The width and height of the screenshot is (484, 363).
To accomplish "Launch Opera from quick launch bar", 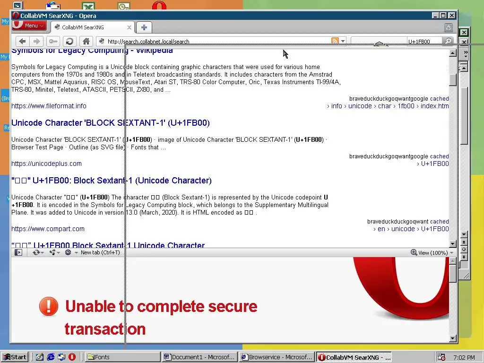I will pyautogui.click(x=72, y=357).
